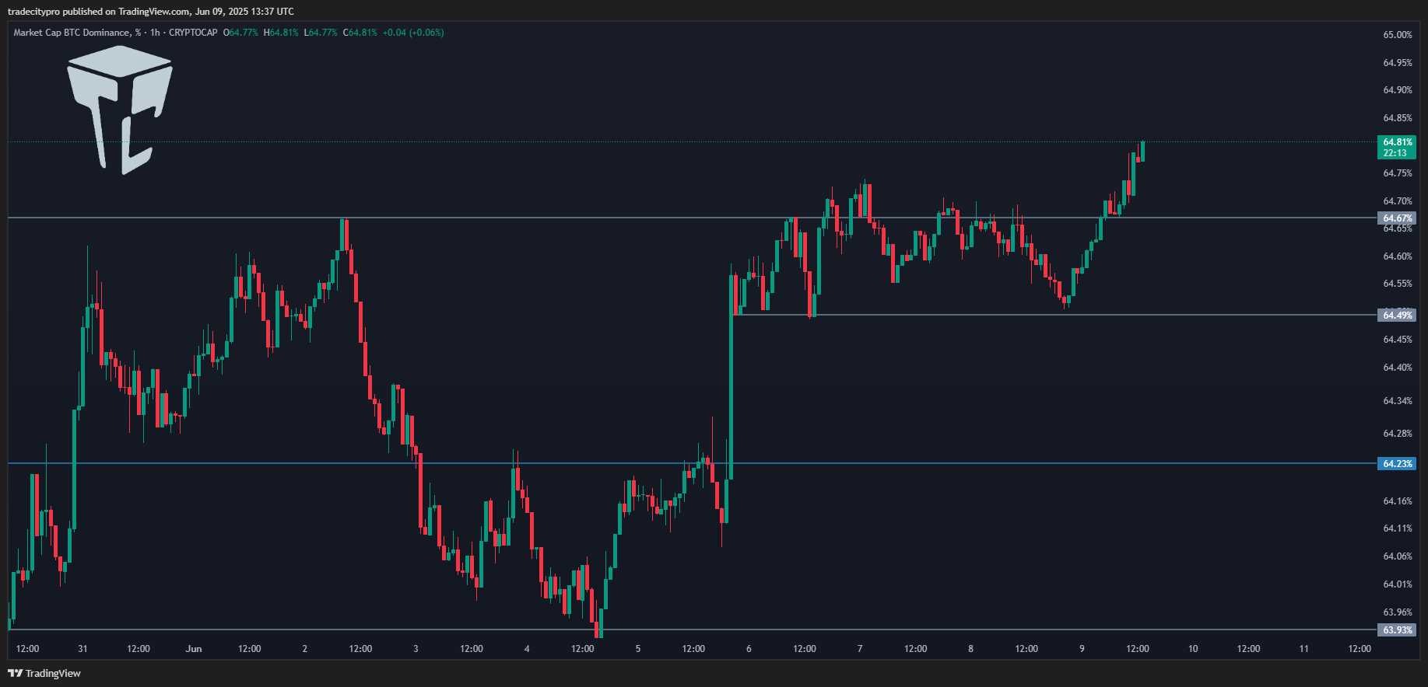Click the low value L64.77% in legend

pos(321,33)
